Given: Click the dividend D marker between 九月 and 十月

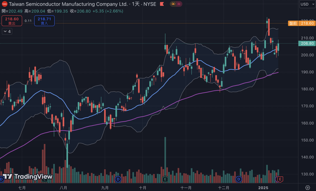Looking at the screenshot, I should coord(118,179).
